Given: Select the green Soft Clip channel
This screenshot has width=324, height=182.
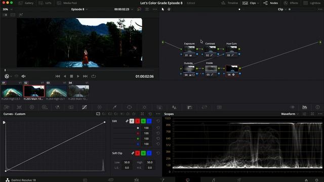Looking at the screenshot, I should pos(143,153).
